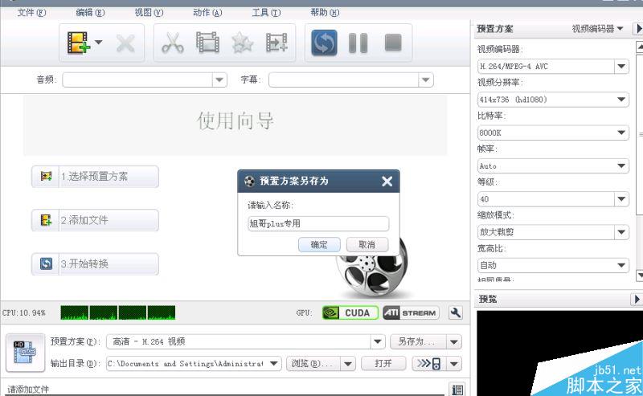Open the arrow next to 另存为
The height and width of the screenshot is (396, 643).
point(454,341)
